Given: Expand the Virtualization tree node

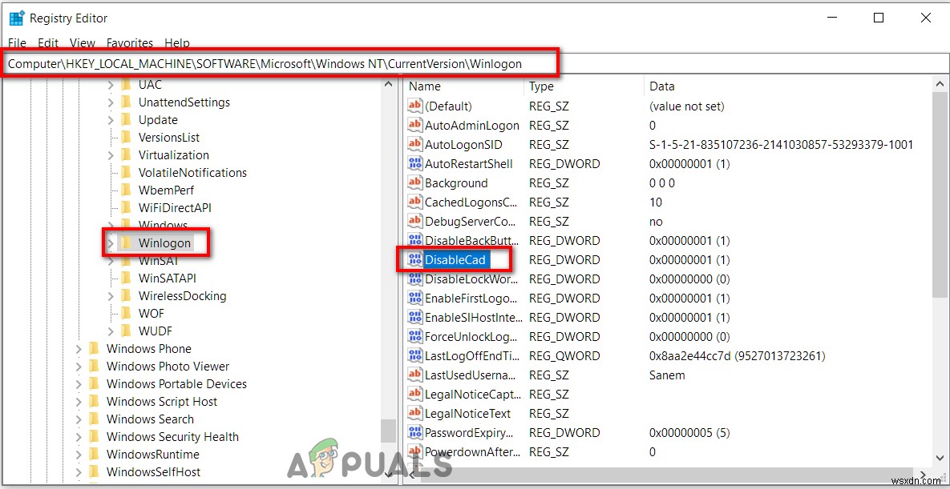Looking at the screenshot, I should click(x=112, y=154).
